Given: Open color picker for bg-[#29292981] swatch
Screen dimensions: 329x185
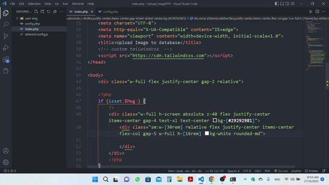Looking at the screenshot, I should 215,120.
